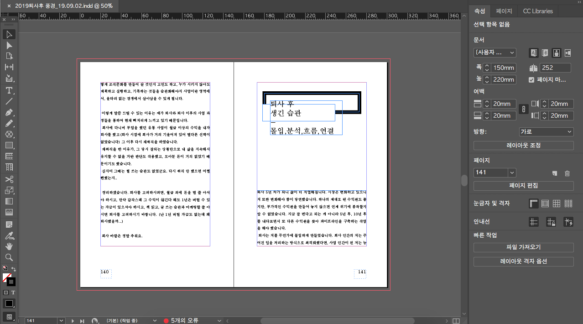Open the 페이지 141 dropdown
Image resolution: width=583 pixels, height=324 pixels.
tap(495, 172)
